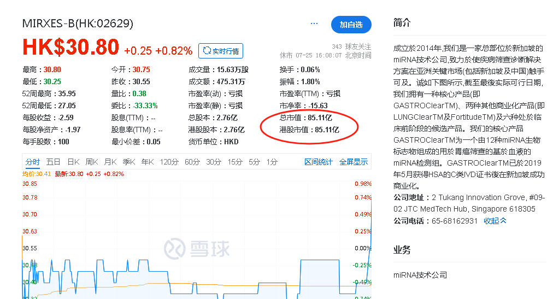Image resolution: width=559 pixels, height=299 pixels.
Task: Select the 60分 chart interval
Action: point(192,162)
